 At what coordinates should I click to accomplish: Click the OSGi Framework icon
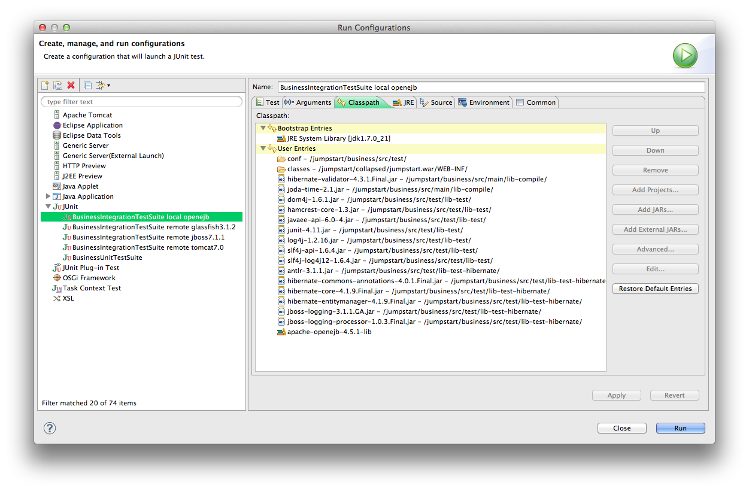click(57, 278)
